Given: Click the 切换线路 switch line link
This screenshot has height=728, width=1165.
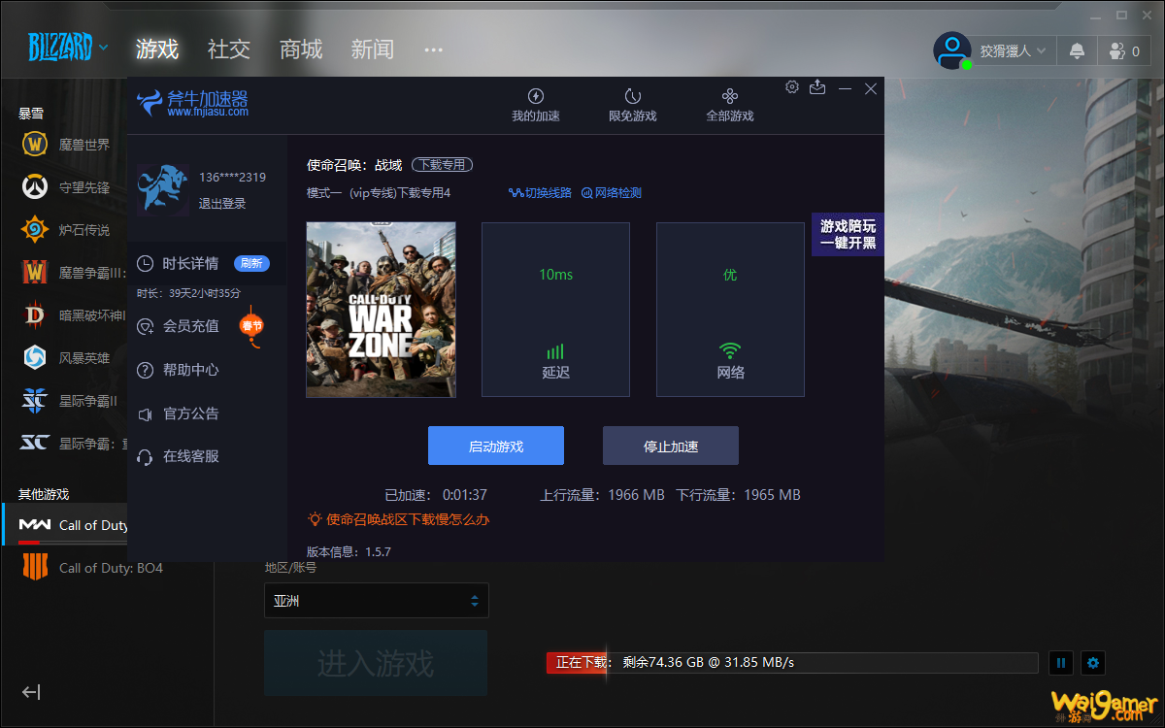Looking at the screenshot, I should pyautogui.click(x=540, y=193).
